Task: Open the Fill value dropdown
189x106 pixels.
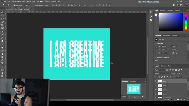Action: (x=181, y=77)
